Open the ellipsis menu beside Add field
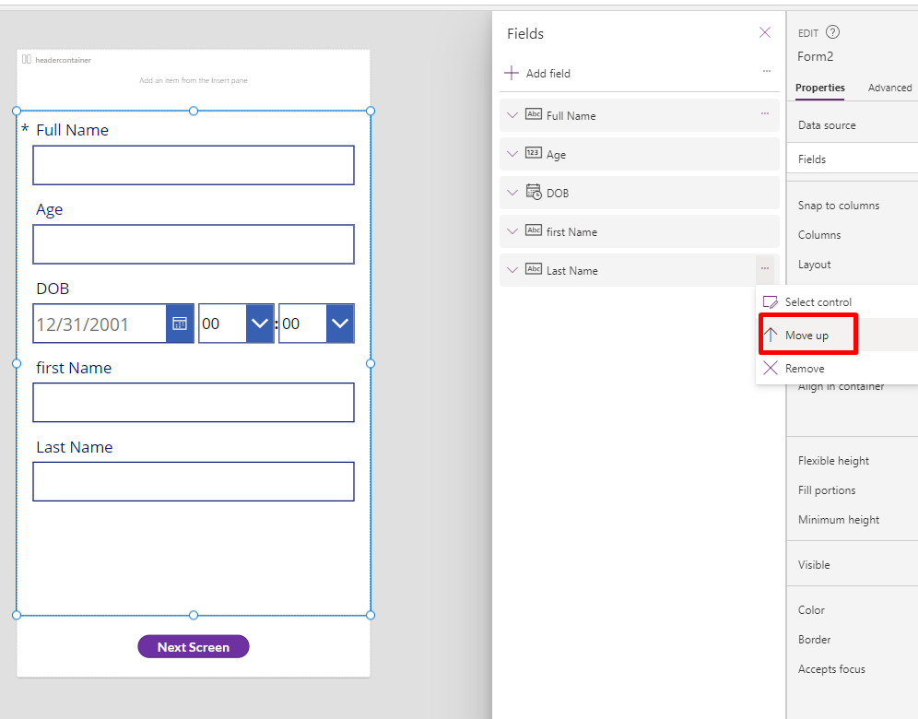The height and width of the screenshot is (719, 918). [x=766, y=71]
